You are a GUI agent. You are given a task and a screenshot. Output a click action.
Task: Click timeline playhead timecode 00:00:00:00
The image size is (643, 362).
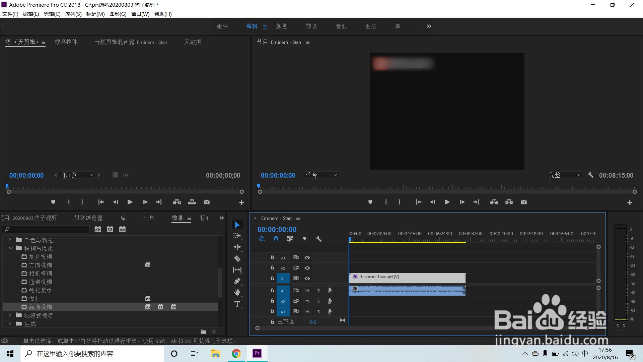pos(277,230)
